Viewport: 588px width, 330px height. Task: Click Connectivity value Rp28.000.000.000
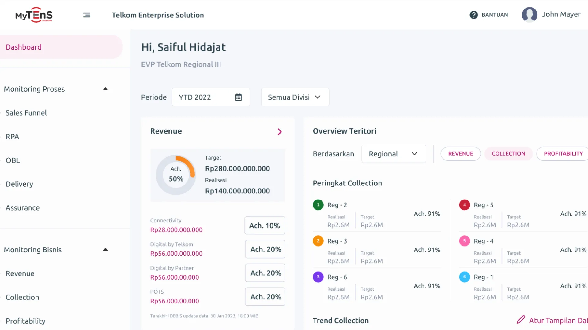[x=176, y=230]
